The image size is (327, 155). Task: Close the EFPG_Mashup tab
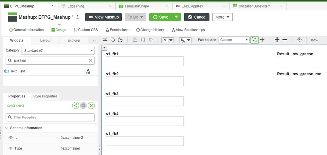pyautogui.click(x=55, y=6)
